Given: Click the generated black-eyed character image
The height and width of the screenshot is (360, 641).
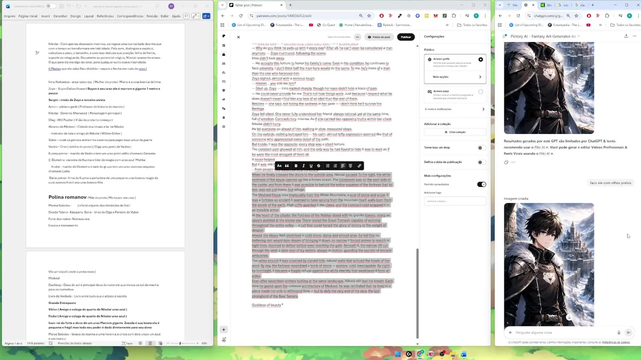Looking at the screenshot, I should (549, 264).
